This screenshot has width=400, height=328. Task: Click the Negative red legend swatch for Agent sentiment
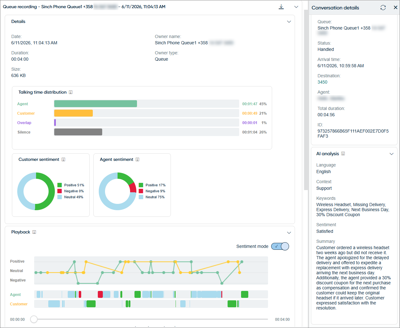(141, 191)
